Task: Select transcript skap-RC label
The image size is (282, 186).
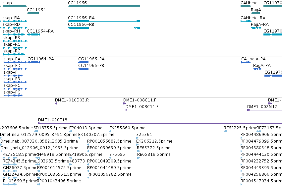Action: coord(12,44)
